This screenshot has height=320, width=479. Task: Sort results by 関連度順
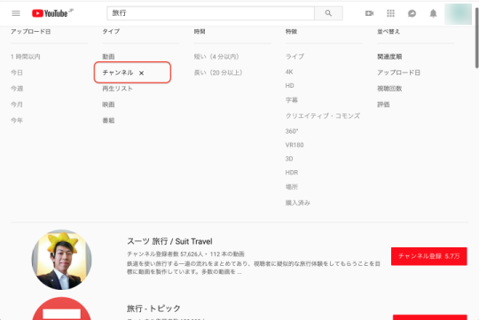(389, 57)
